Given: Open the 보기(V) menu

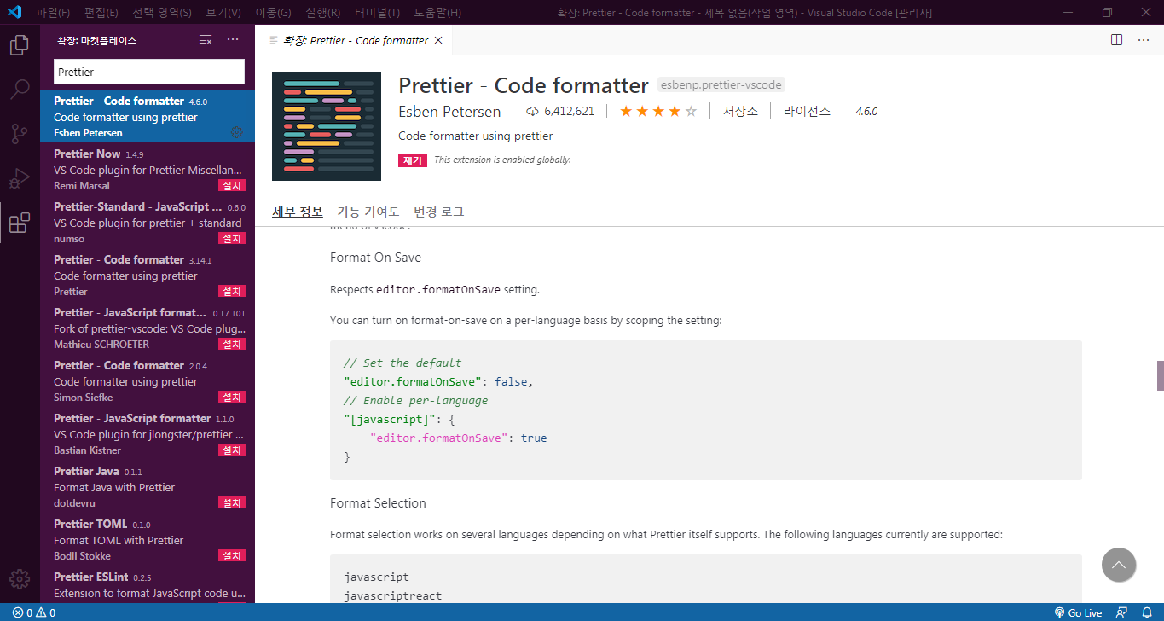Looking at the screenshot, I should [x=223, y=12].
